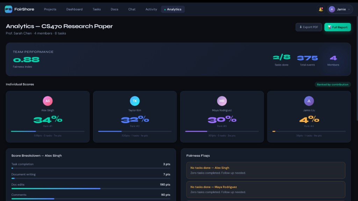This screenshot has width=358, height=201.
Task: Open the Projects section
Action: point(50,9)
